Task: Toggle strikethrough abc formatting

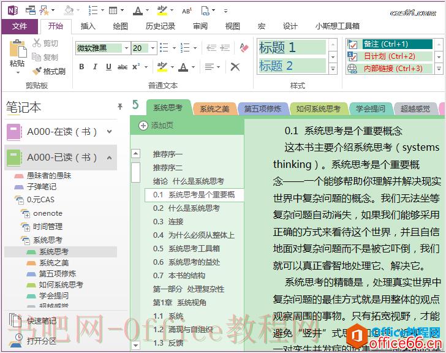Action: [x=123, y=67]
